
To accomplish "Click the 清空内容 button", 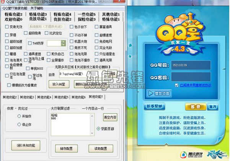I will tap(110, 117).
